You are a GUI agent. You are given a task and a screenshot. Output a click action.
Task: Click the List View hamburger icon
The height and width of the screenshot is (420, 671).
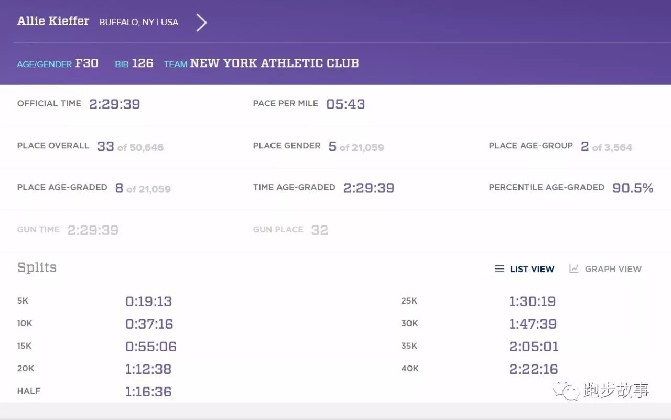coord(500,269)
